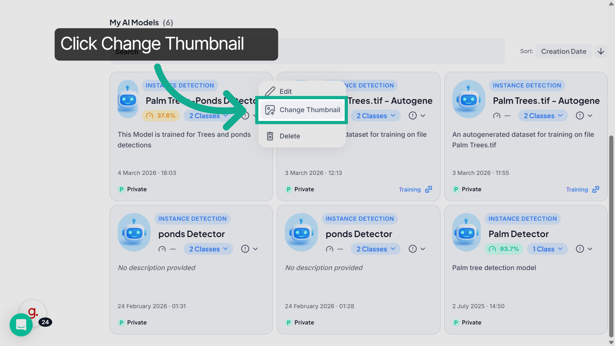The image size is (615, 346).
Task: Click info icon on the 11:55 Palm Trees.tif card
Action: coord(580,116)
